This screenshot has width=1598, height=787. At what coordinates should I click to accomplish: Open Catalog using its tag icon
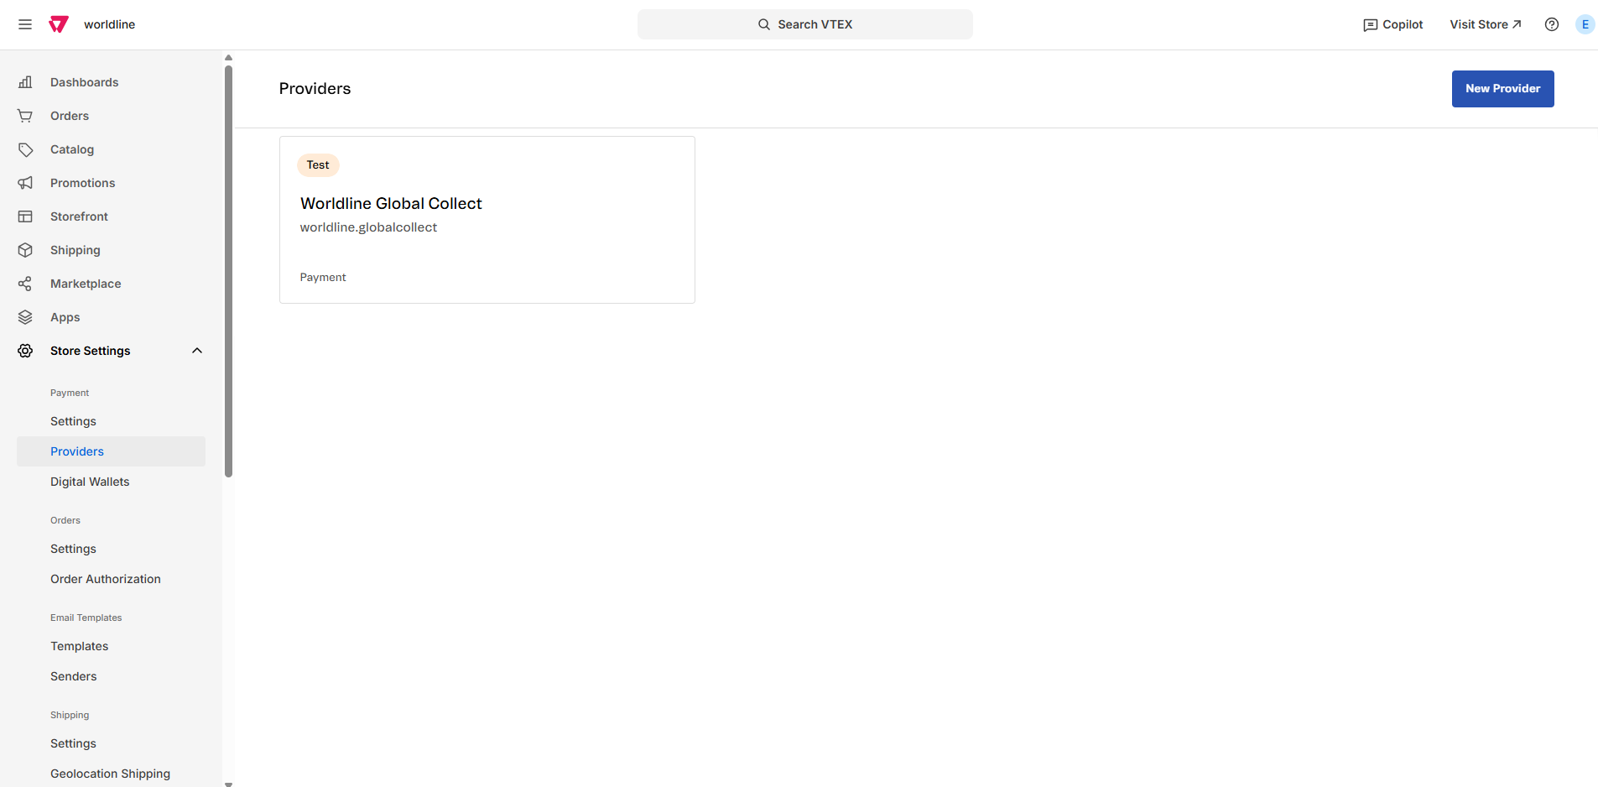(24, 149)
